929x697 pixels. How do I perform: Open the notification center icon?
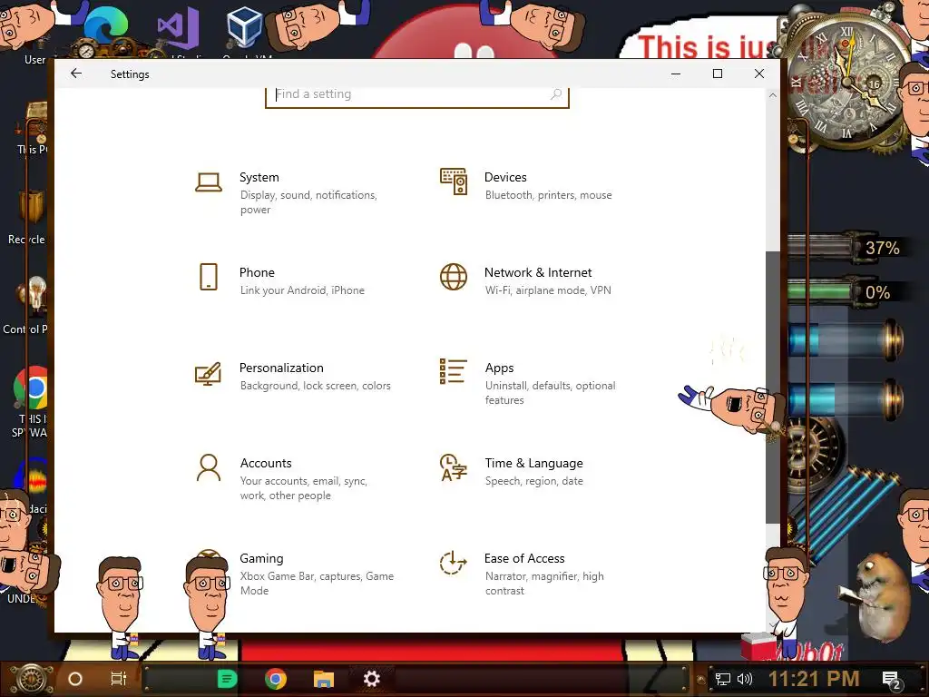pos(892,679)
